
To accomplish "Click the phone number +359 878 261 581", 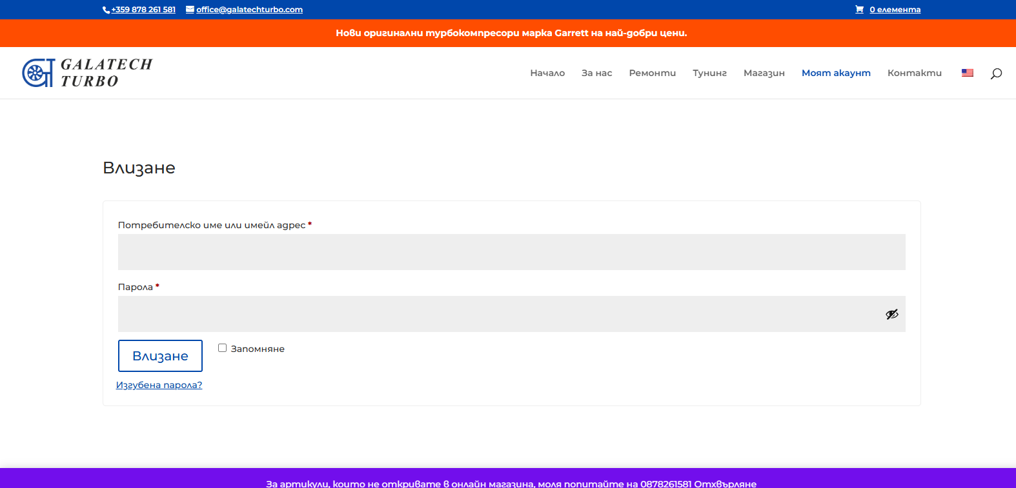I will [x=143, y=10].
